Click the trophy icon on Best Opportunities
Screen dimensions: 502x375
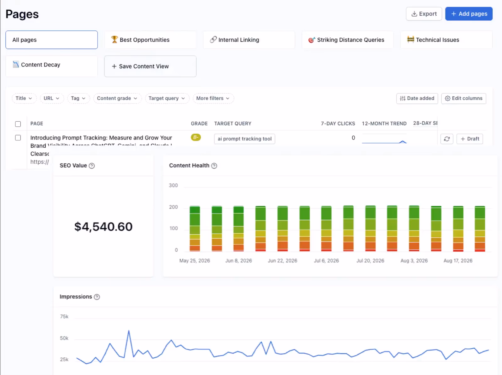tap(115, 40)
